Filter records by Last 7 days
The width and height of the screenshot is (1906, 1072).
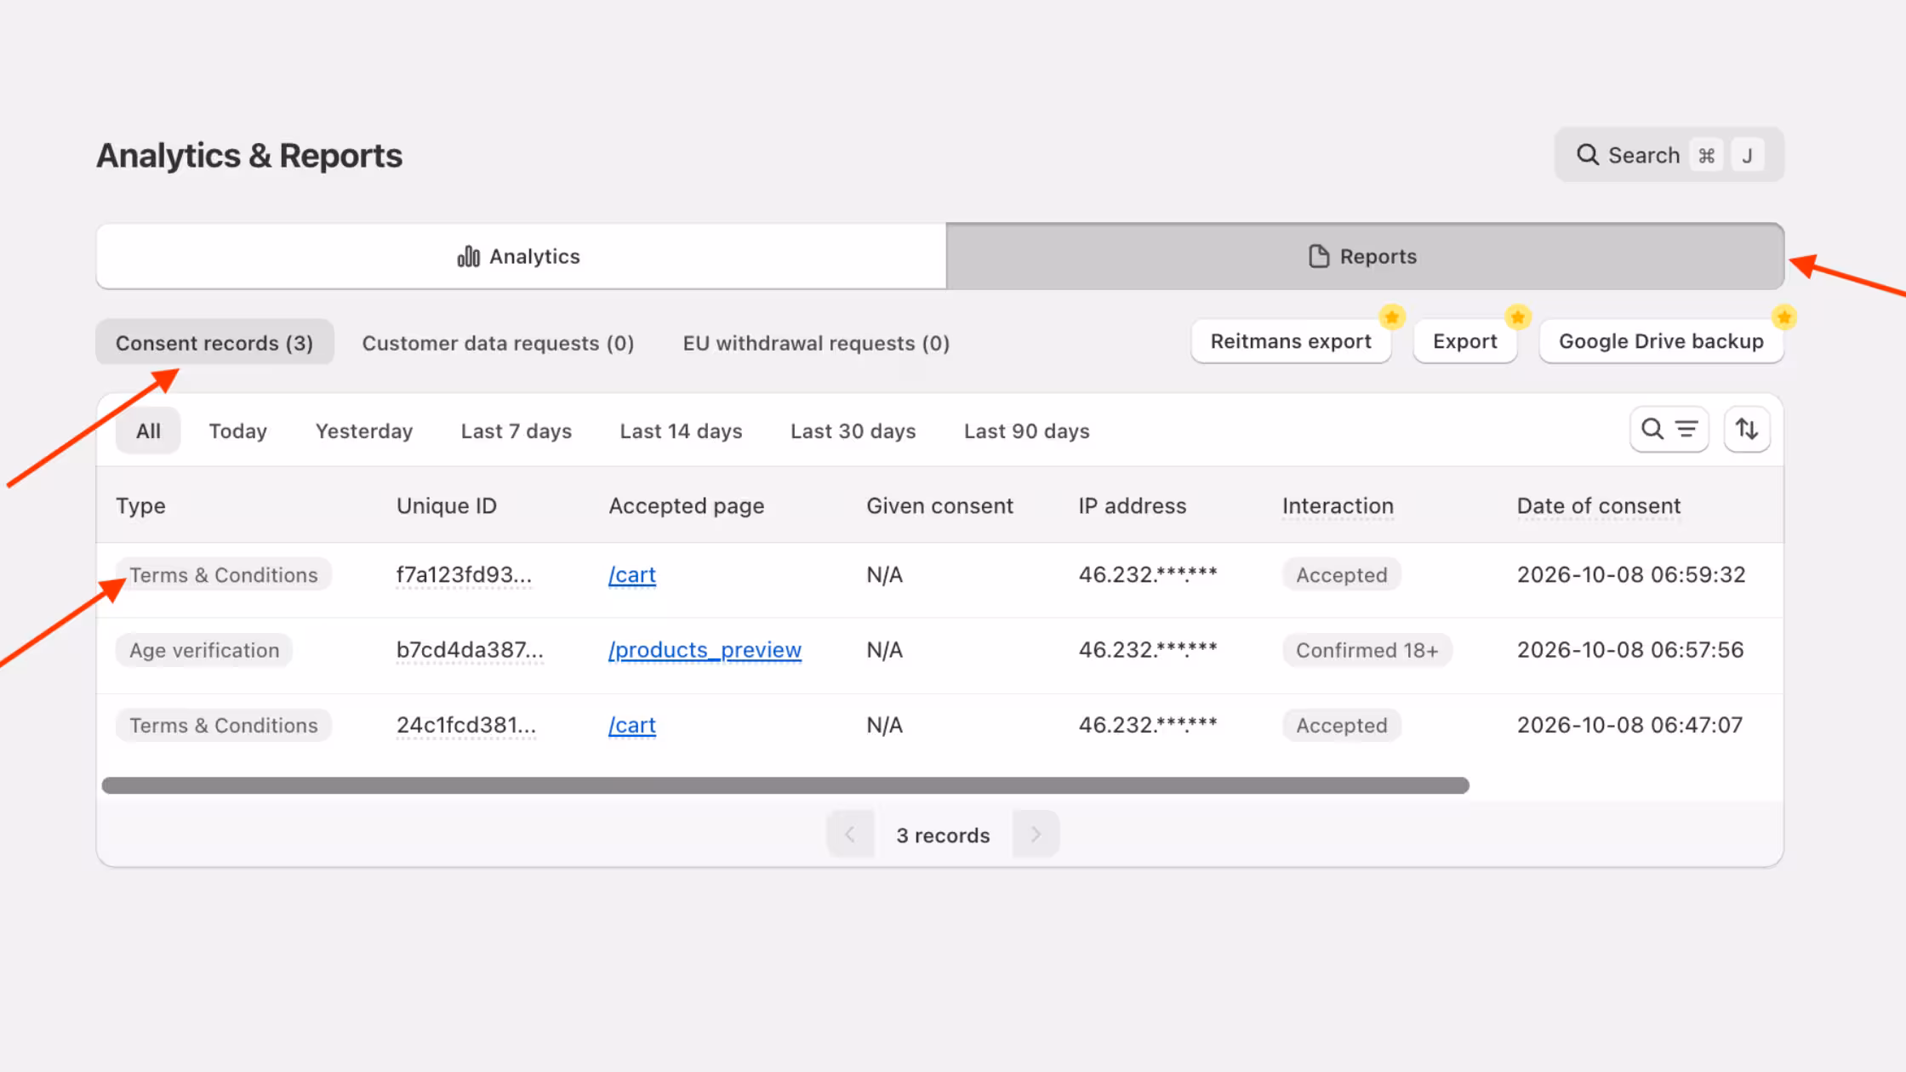[516, 431]
